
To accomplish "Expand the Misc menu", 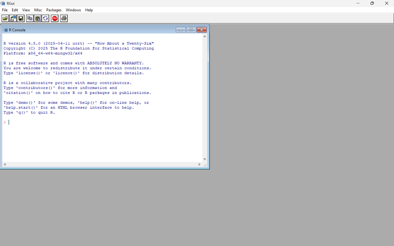I will click(38, 10).
